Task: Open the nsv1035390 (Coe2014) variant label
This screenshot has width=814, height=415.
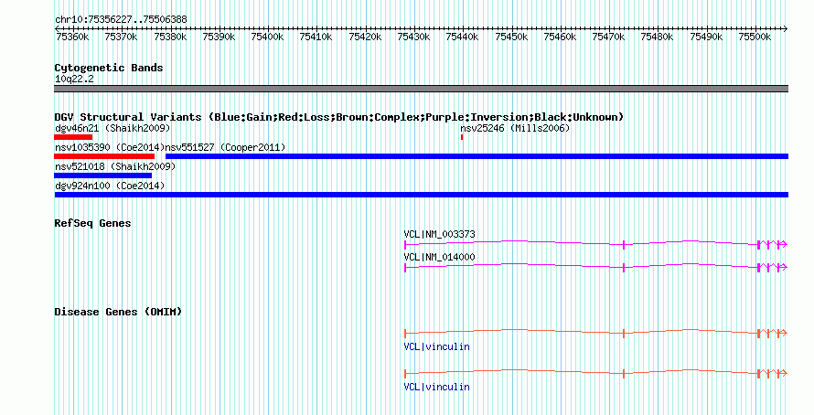Action: pyautogui.click(x=110, y=148)
